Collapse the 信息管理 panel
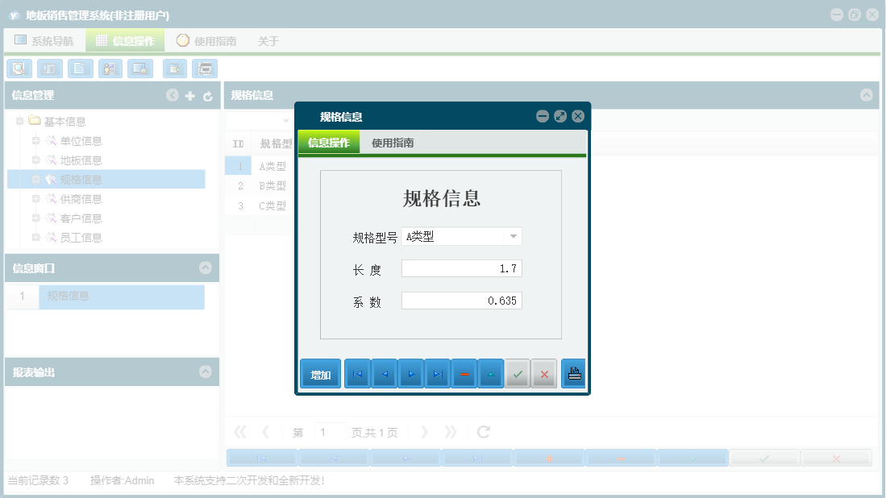 click(x=172, y=95)
